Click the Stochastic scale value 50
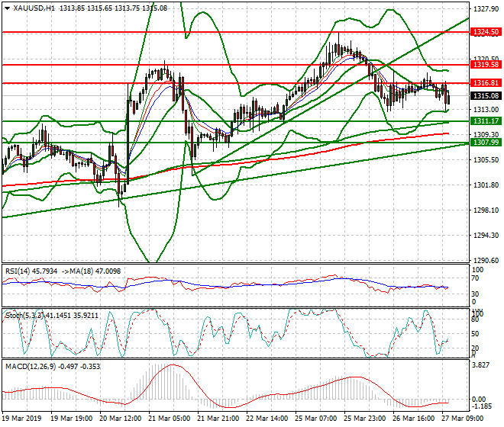The image size is (504, 427). click(475, 333)
